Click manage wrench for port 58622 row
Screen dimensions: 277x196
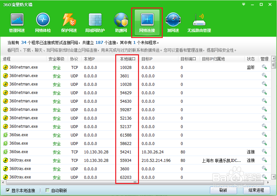coord(264,143)
